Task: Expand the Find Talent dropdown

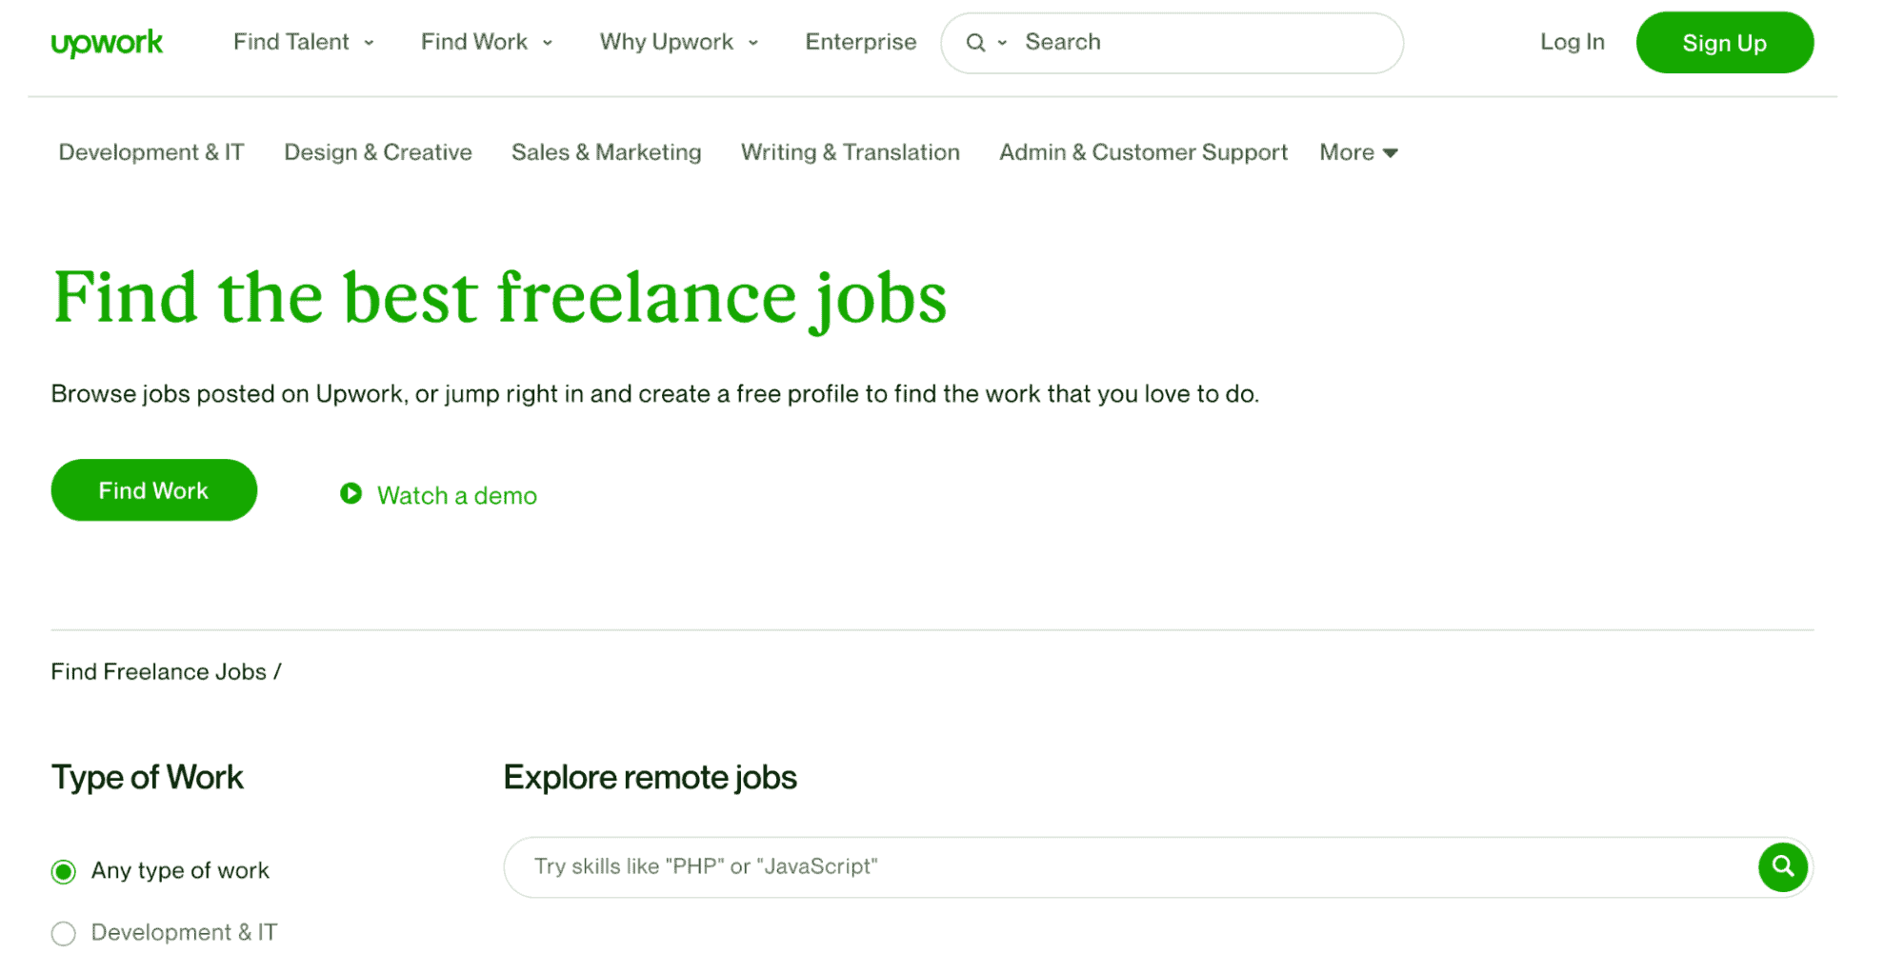Action: (x=303, y=42)
